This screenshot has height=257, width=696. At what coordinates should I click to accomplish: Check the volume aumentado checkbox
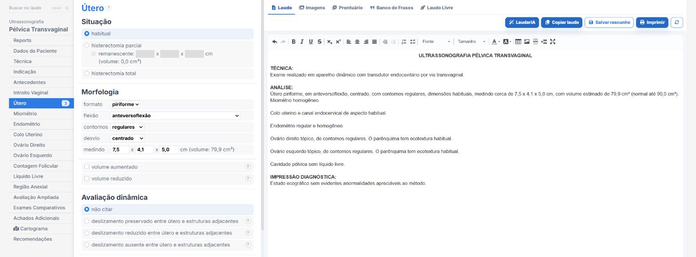click(87, 167)
